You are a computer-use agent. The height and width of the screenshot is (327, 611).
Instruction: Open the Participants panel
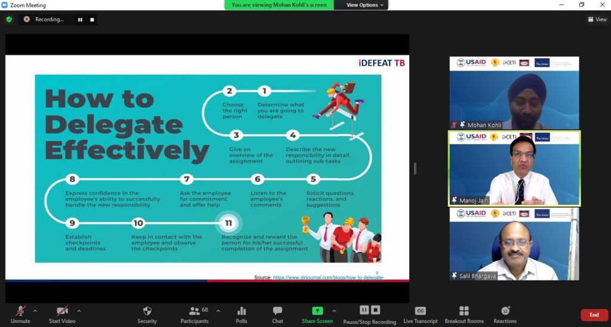coord(195,311)
